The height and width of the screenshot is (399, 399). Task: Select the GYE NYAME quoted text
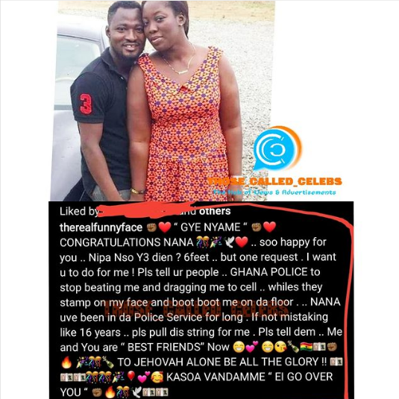pyautogui.click(x=210, y=227)
